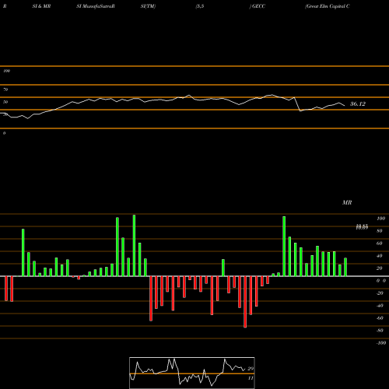Click the value 29 in the mini chart
The width and height of the screenshot is (389, 389).
point(251,369)
